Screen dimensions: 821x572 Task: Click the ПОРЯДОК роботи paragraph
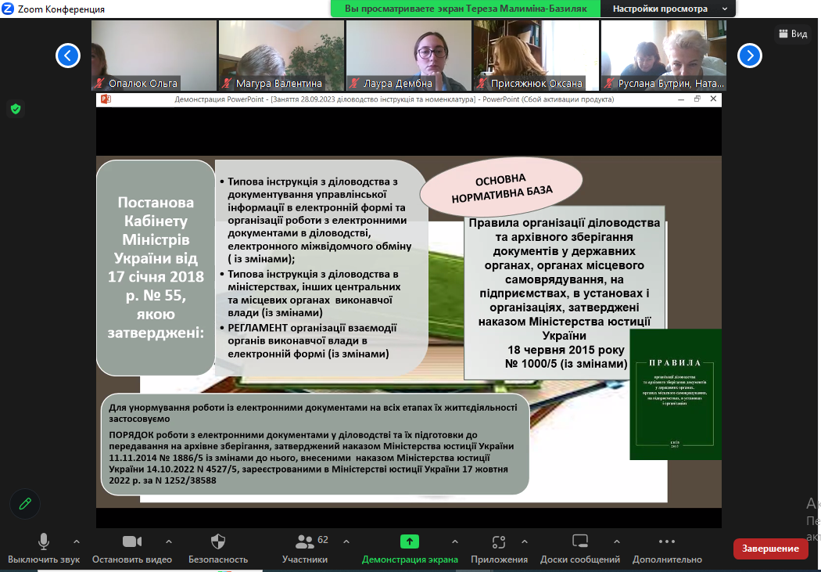click(x=311, y=458)
